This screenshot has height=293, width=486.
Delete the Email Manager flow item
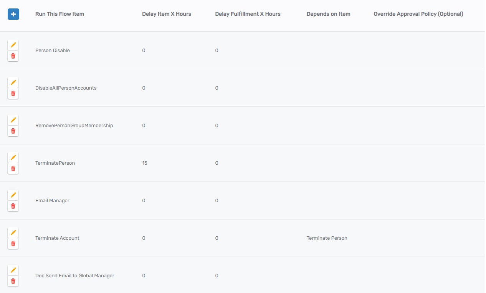click(13, 206)
